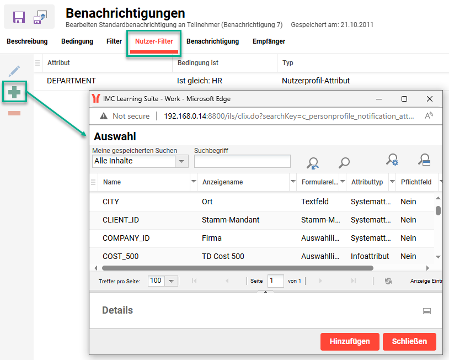
Task: Click the Hinzufügen button
Action: click(x=350, y=341)
